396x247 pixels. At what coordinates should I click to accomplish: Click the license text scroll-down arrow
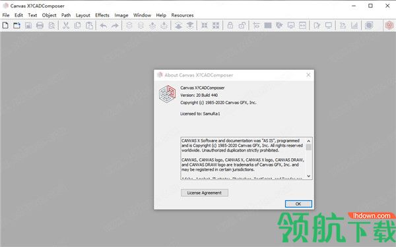[x=309, y=176]
